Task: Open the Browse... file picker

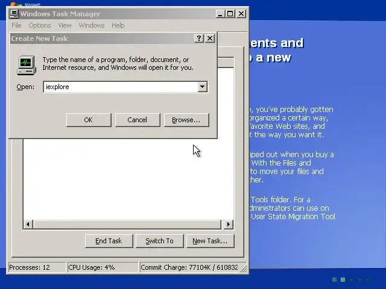Action: (186, 120)
